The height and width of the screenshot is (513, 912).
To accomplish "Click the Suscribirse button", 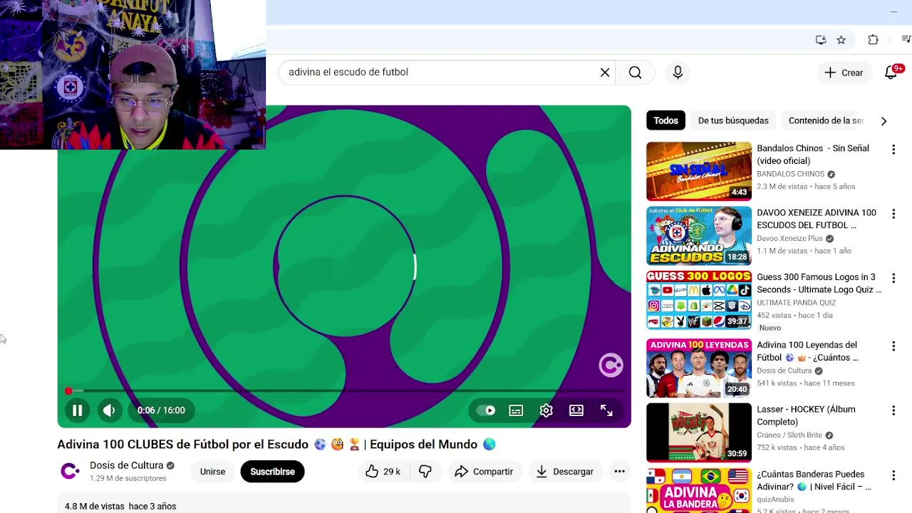I will pyautogui.click(x=272, y=472).
